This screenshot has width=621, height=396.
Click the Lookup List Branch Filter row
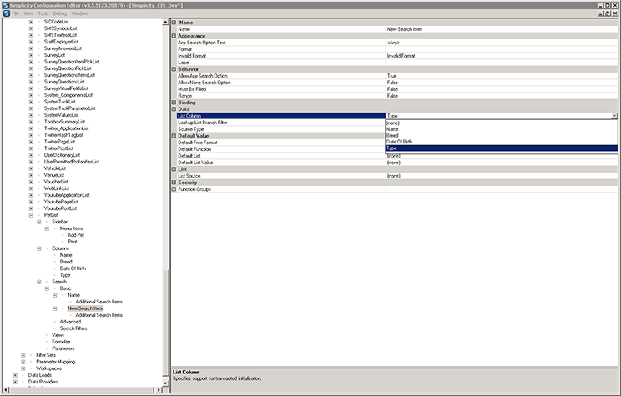click(x=280, y=123)
